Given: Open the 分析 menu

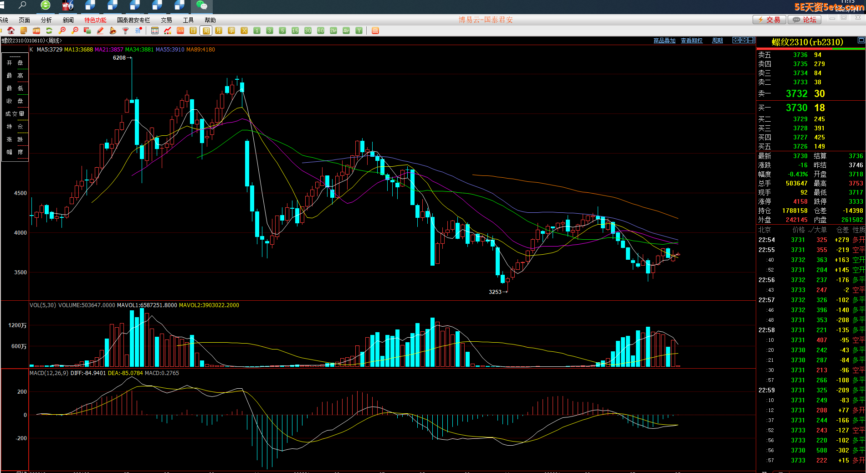Looking at the screenshot, I should coord(46,20).
